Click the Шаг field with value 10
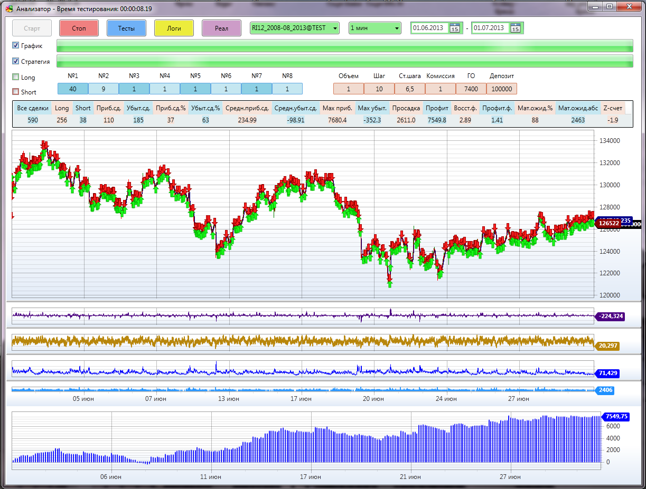 coord(379,89)
